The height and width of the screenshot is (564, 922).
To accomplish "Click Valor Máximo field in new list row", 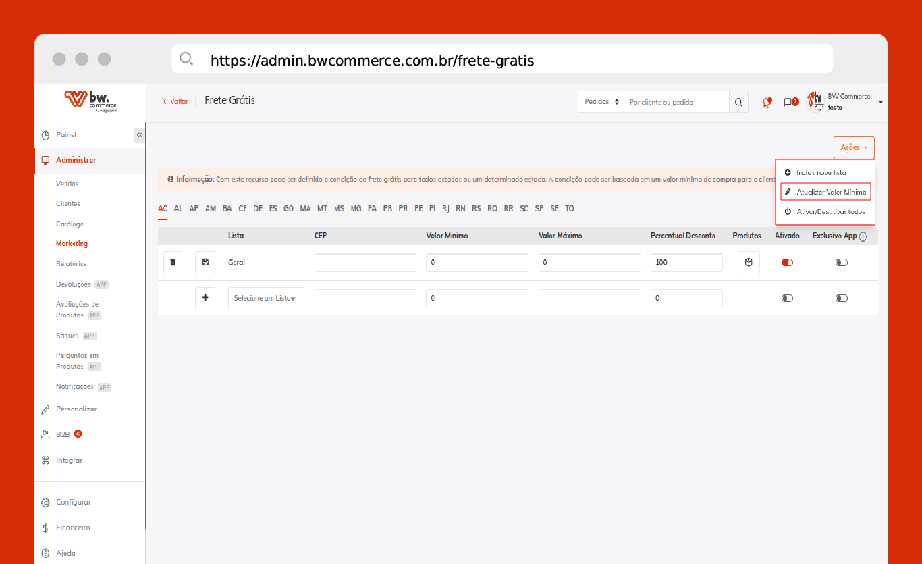I will click(x=590, y=298).
